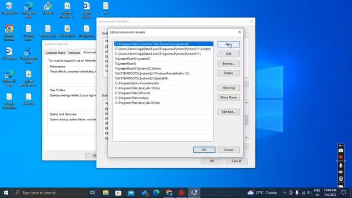
Task: Select the Records file on desktop
Action: [29, 99]
